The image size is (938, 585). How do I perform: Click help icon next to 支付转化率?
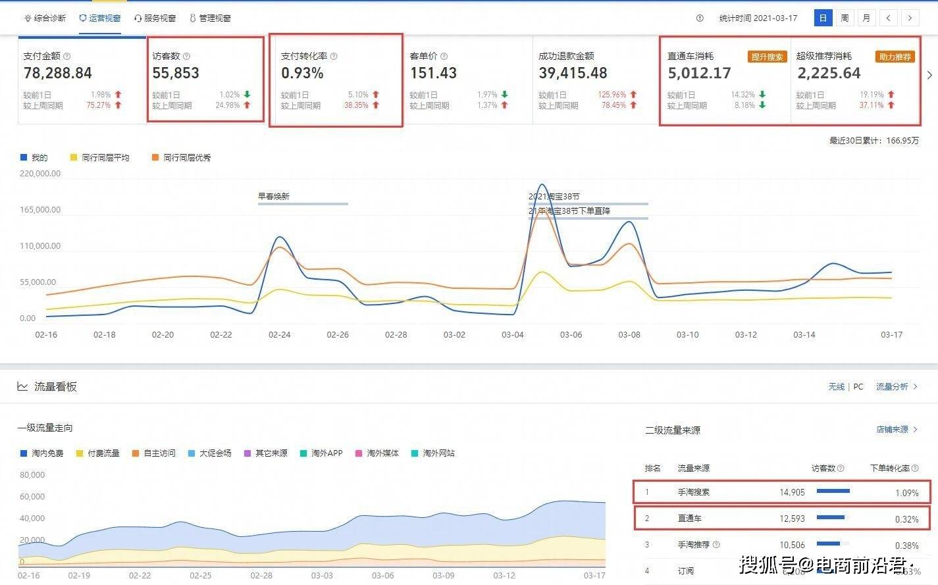point(334,57)
